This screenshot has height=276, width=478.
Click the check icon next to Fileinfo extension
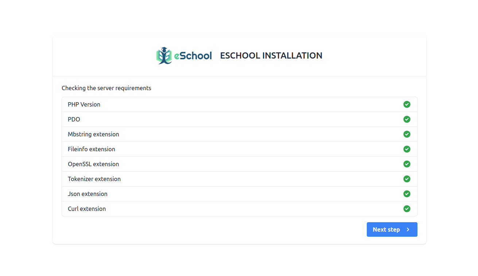(x=407, y=149)
